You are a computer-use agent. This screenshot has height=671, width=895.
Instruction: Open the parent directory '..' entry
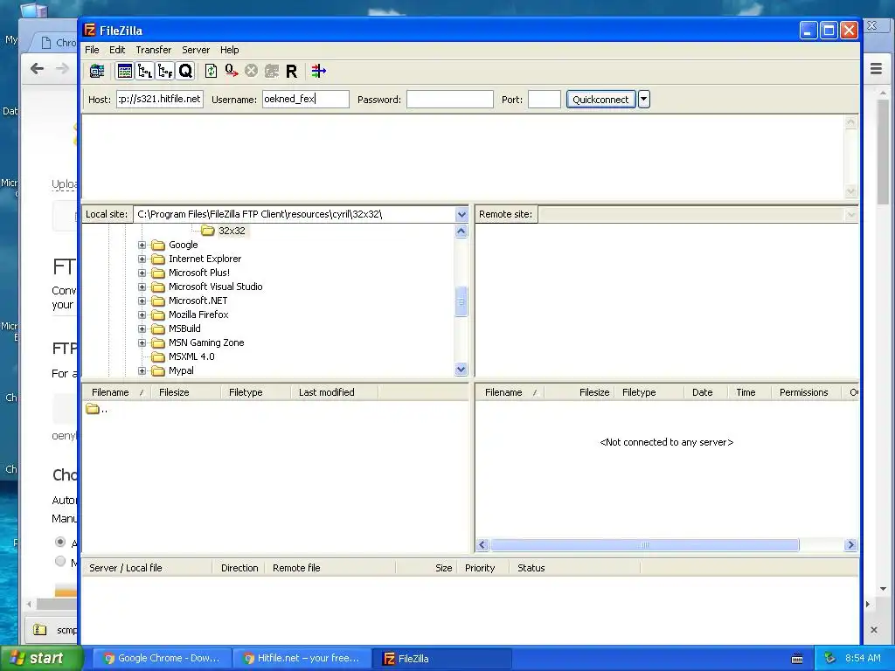click(96, 409)
